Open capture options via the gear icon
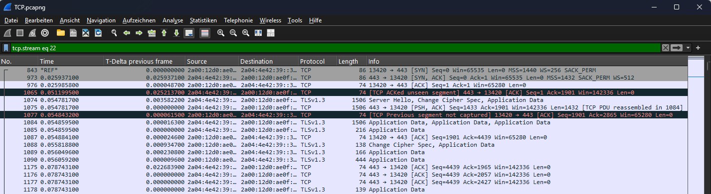711x194 pixels. coord(45,33)
